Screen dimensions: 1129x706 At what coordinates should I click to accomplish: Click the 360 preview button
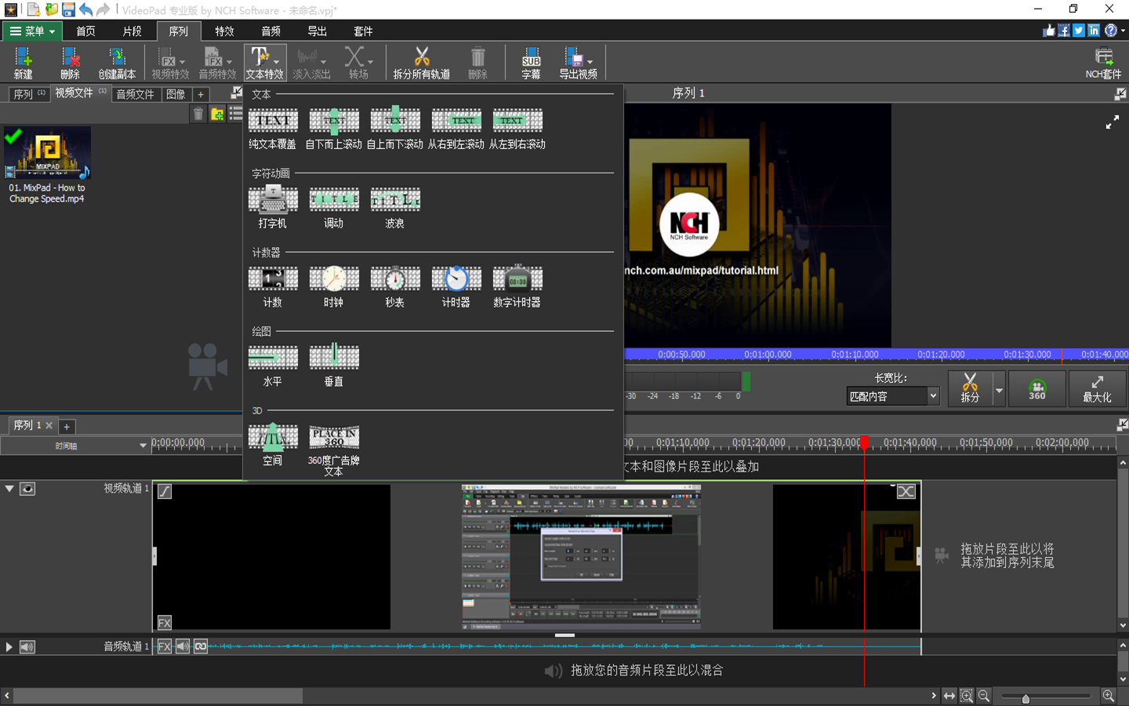1037,388
